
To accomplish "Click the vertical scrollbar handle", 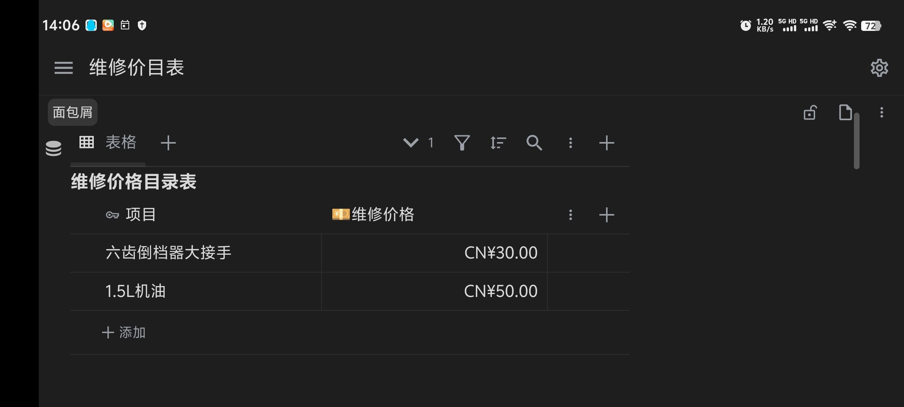I will (x=857, y=141).
